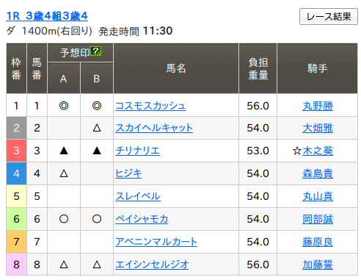Click the black triangle in column A for チリナリエ
The height and width of the screenshot is (280, 361).
pyautogui.click(x=64, y=151)
